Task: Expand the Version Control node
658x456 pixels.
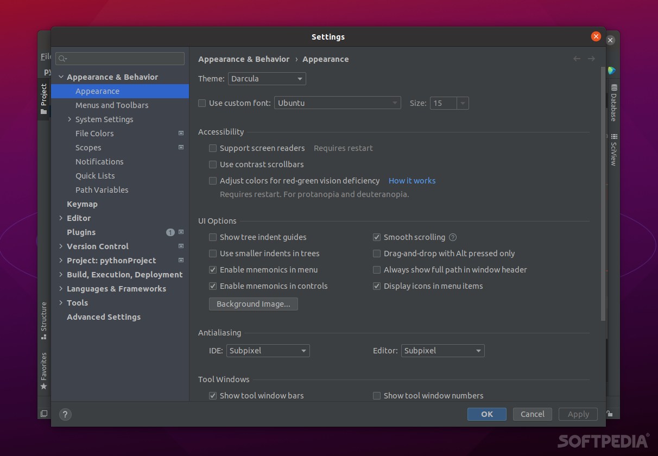Action: [x=61, y=246]
